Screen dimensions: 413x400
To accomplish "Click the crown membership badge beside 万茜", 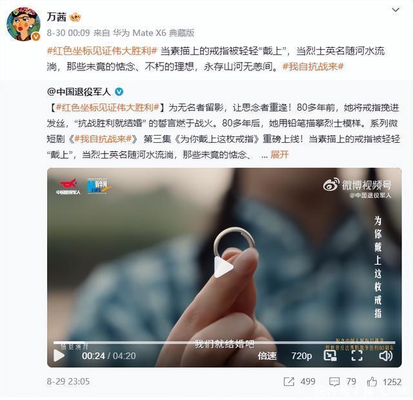I will pos(76,17).
